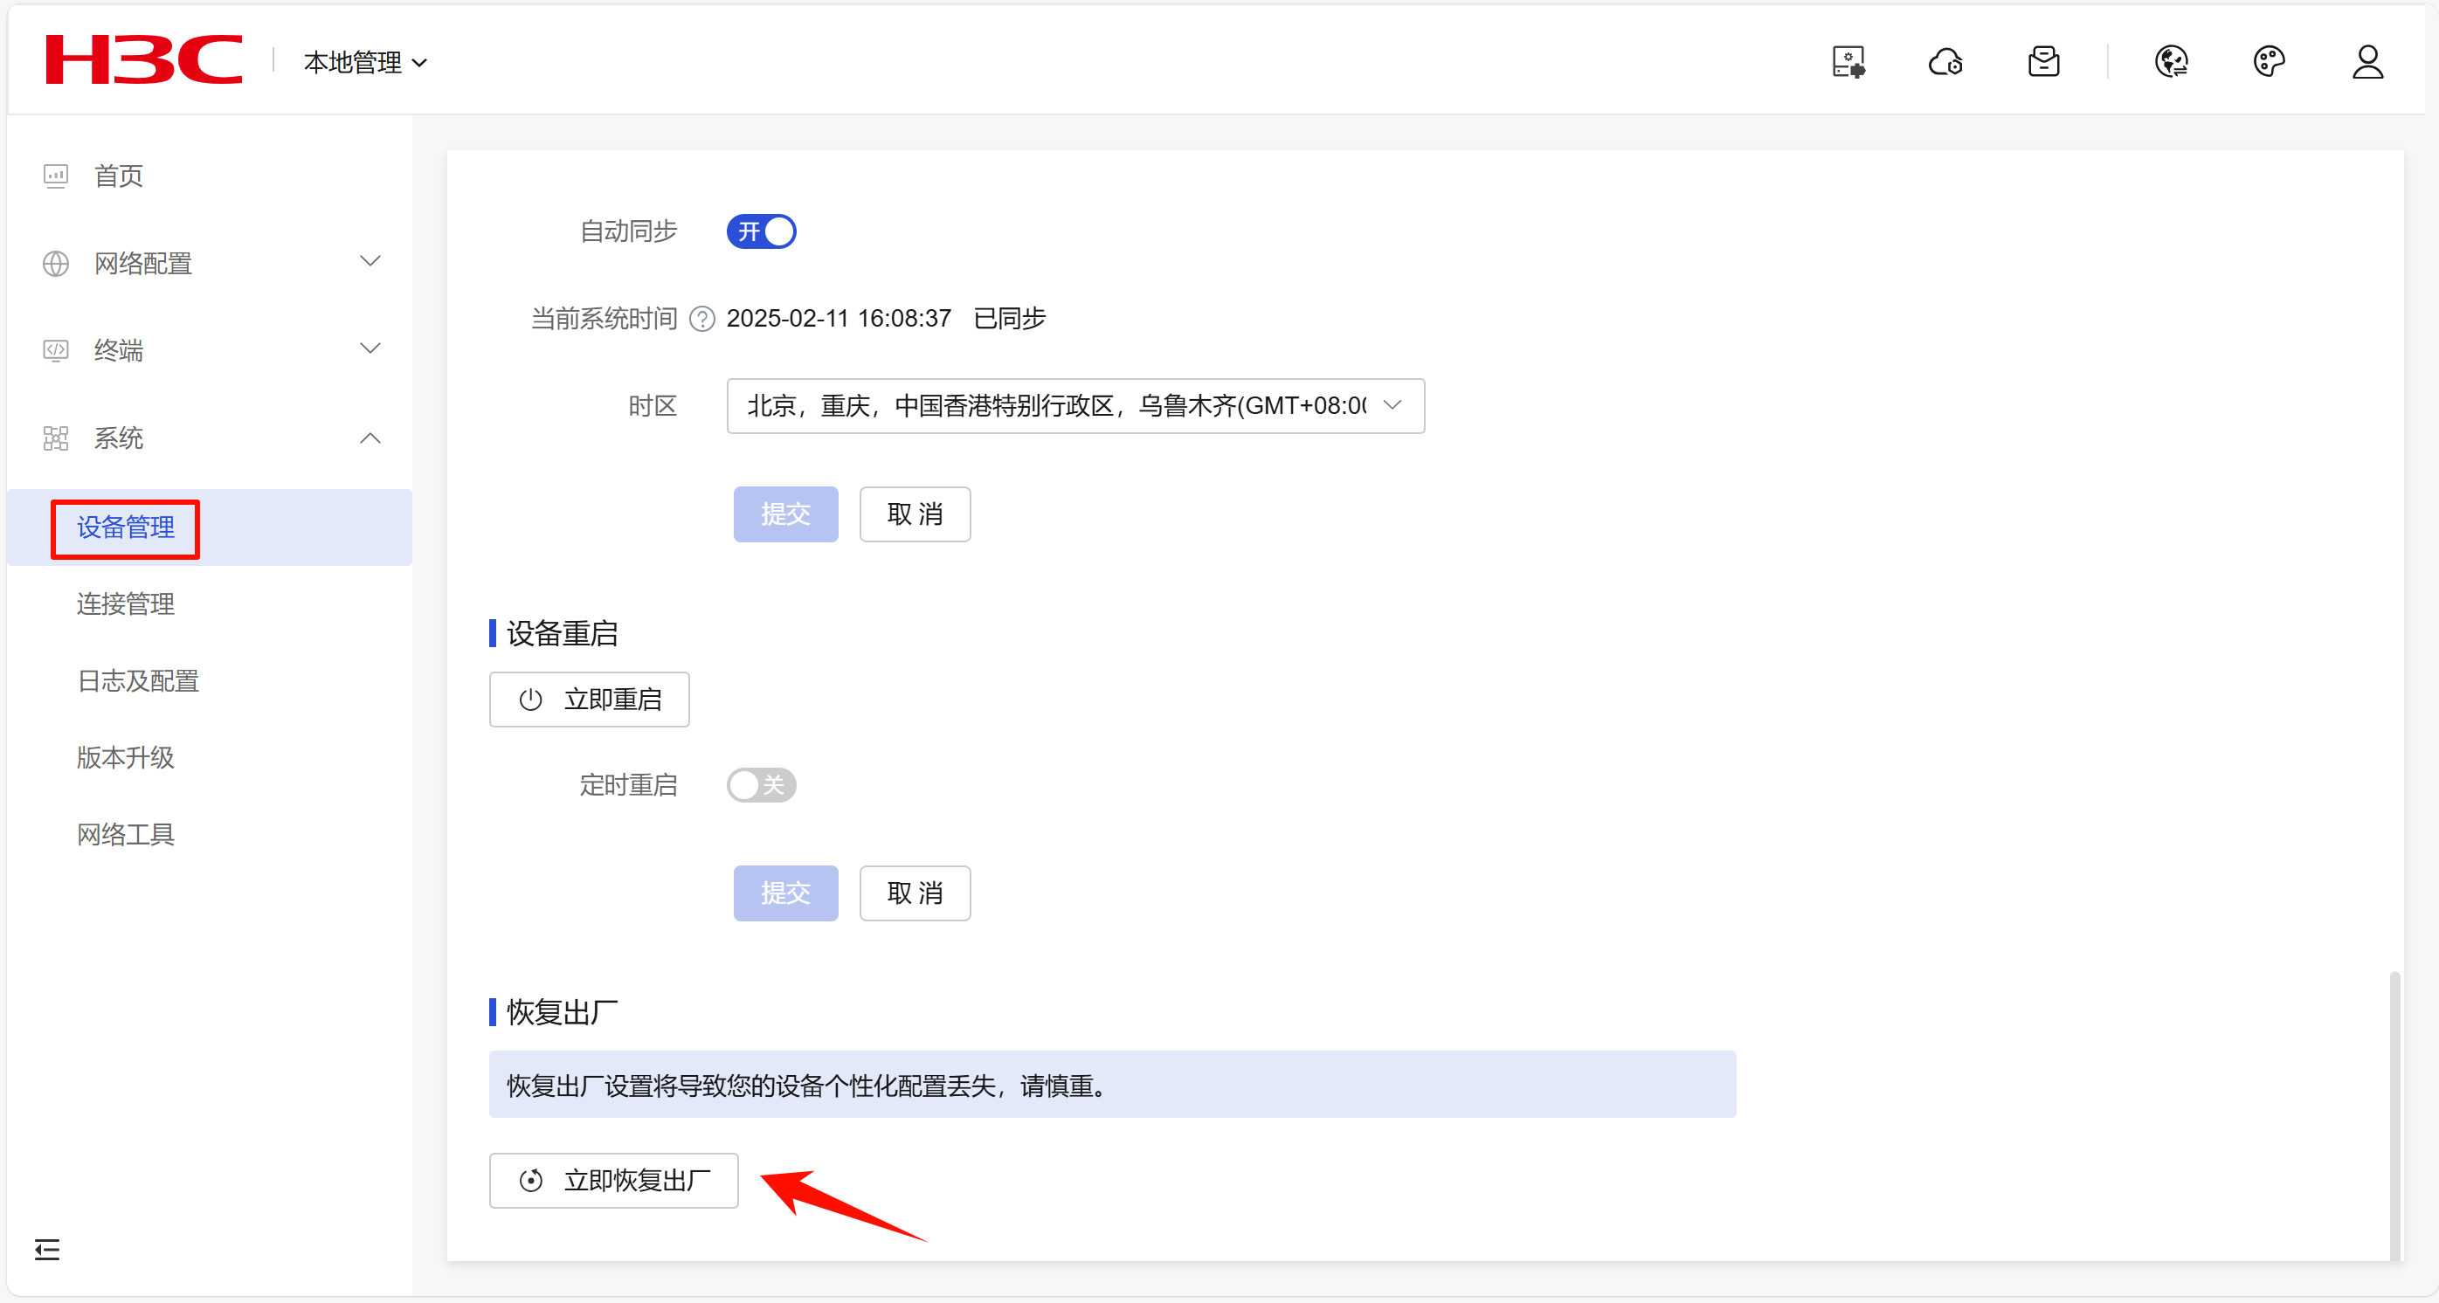Click the 网络配置 globe icon
This screenshot has width=2439, height=1303.
coord(56,263)
